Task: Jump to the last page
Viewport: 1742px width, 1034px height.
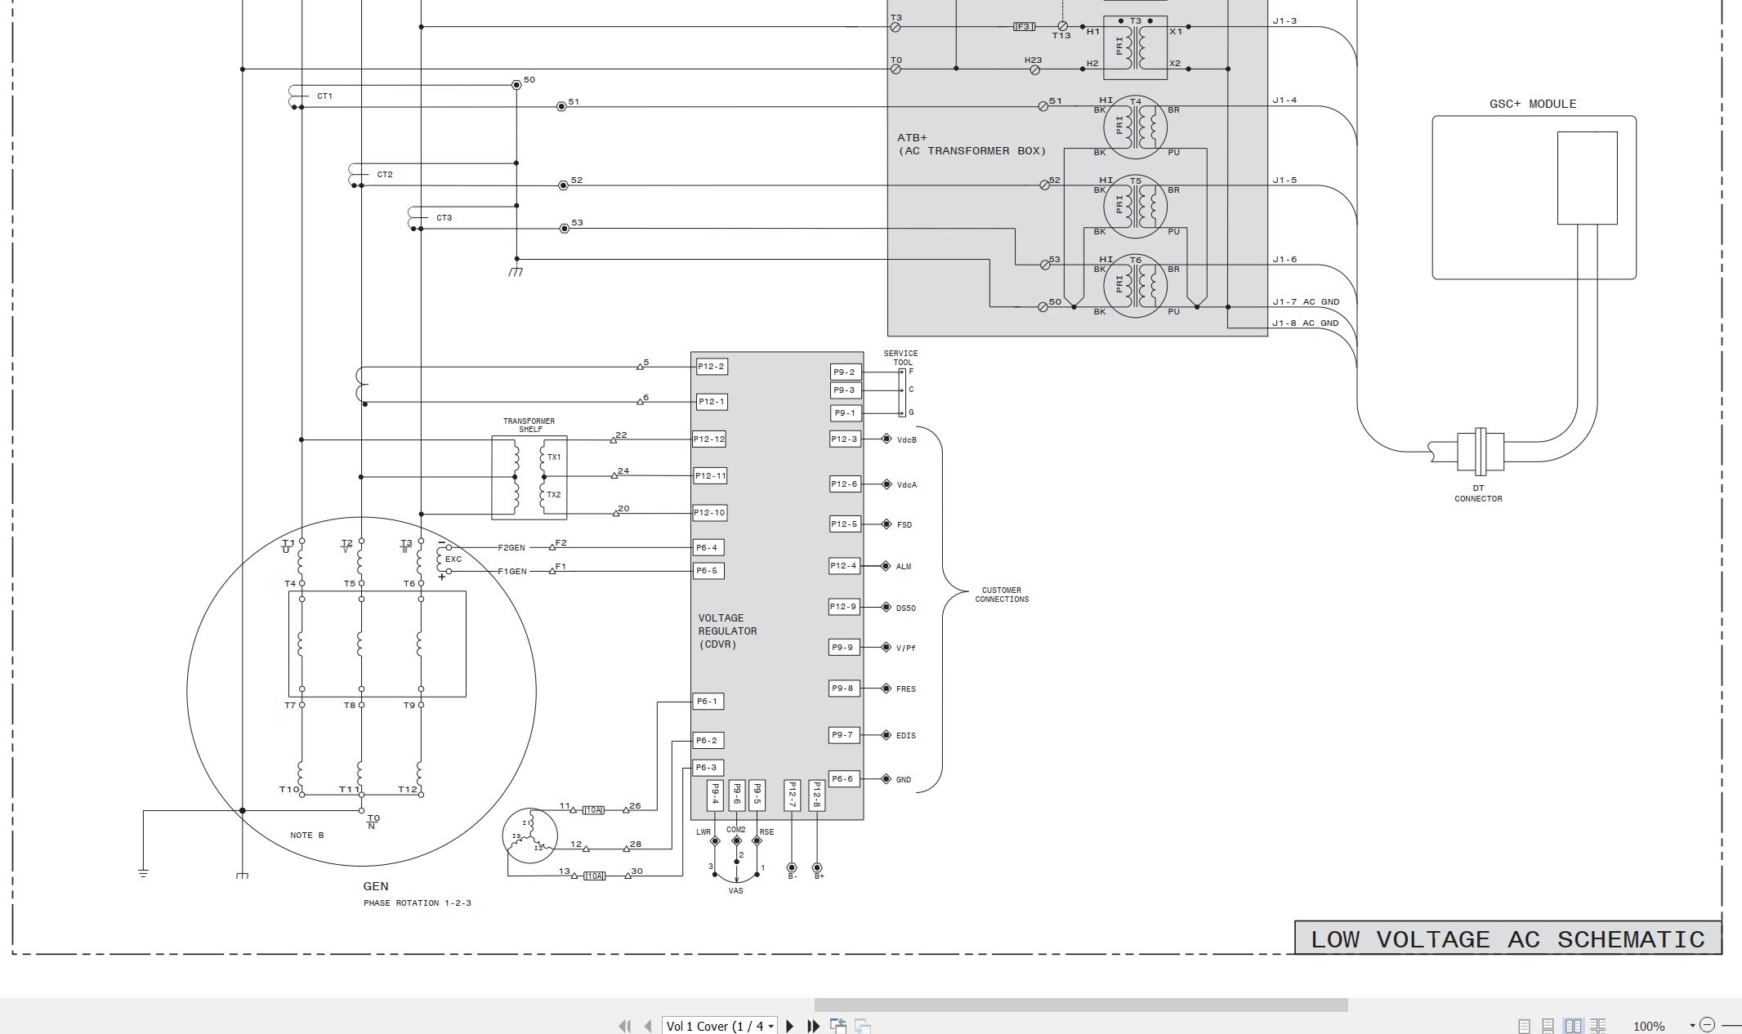Action: coord(813,1026)
